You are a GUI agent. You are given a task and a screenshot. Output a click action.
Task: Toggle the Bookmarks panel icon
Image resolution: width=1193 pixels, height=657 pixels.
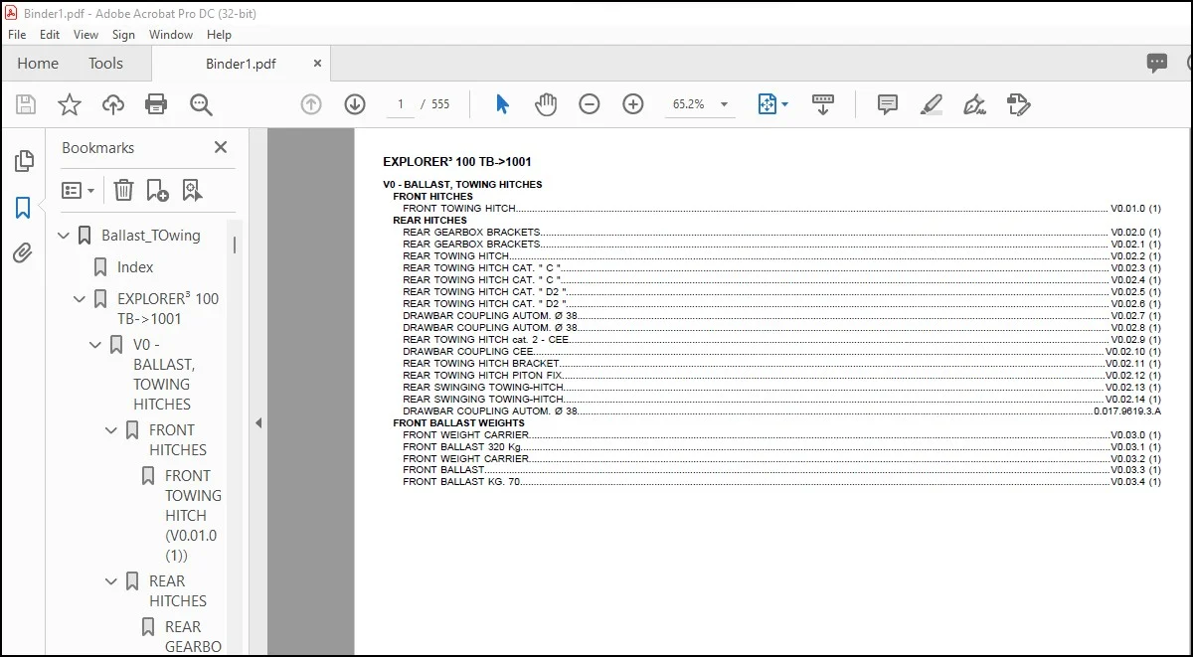click(23, 208)
